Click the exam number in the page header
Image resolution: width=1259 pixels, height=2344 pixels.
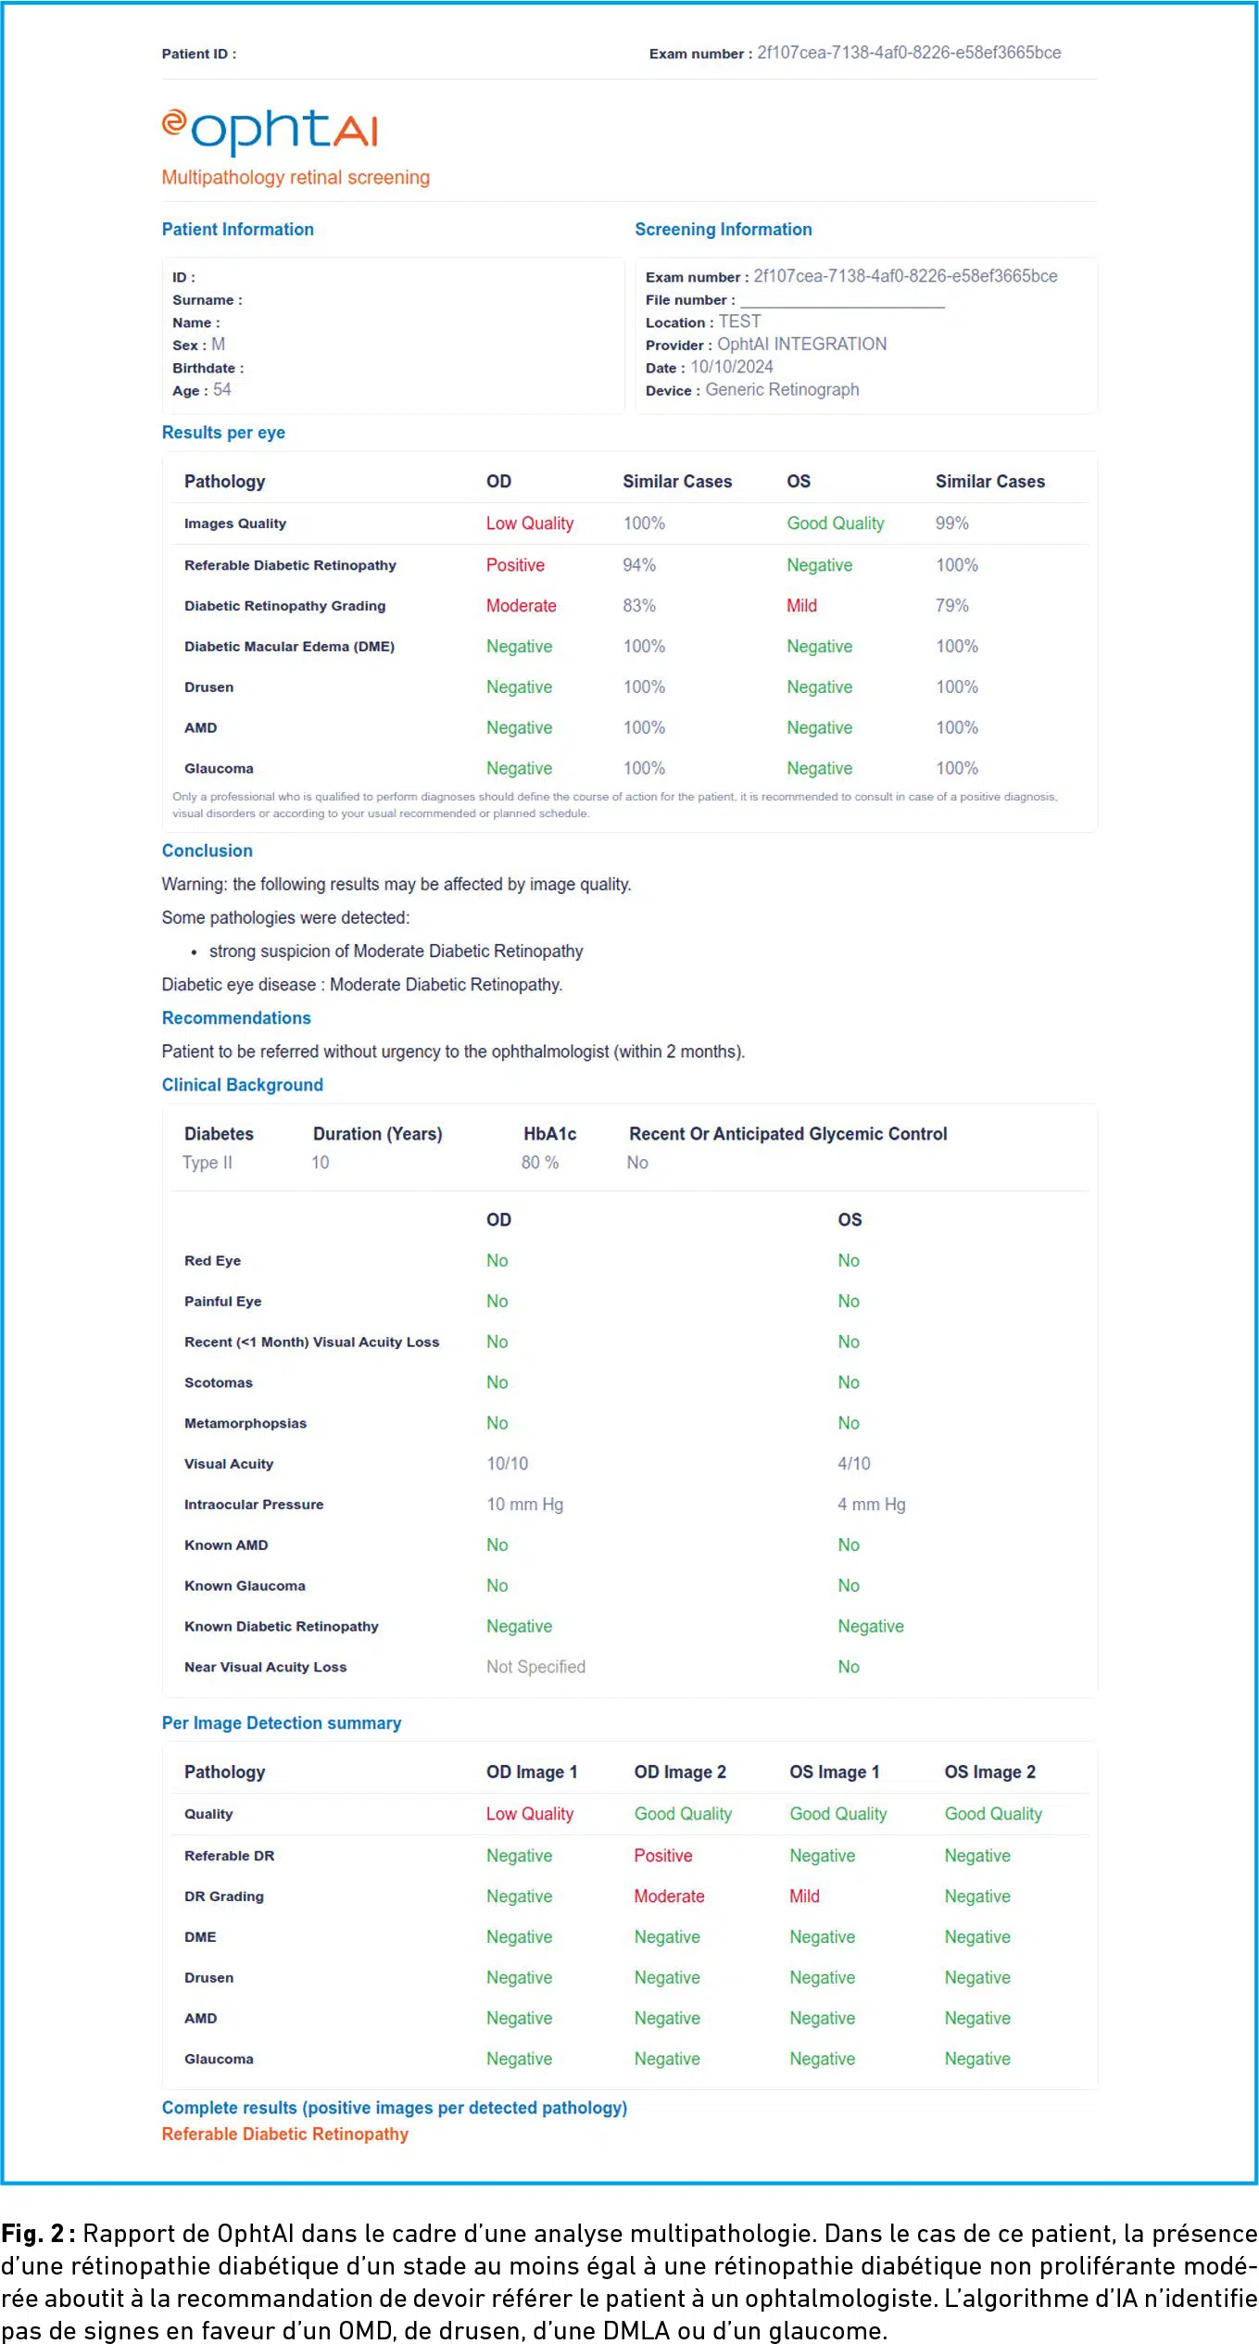coord(909,53)
